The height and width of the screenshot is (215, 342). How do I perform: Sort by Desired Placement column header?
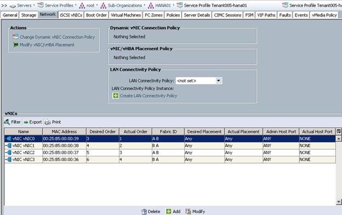pyautogui.click(x=204, y=131)
